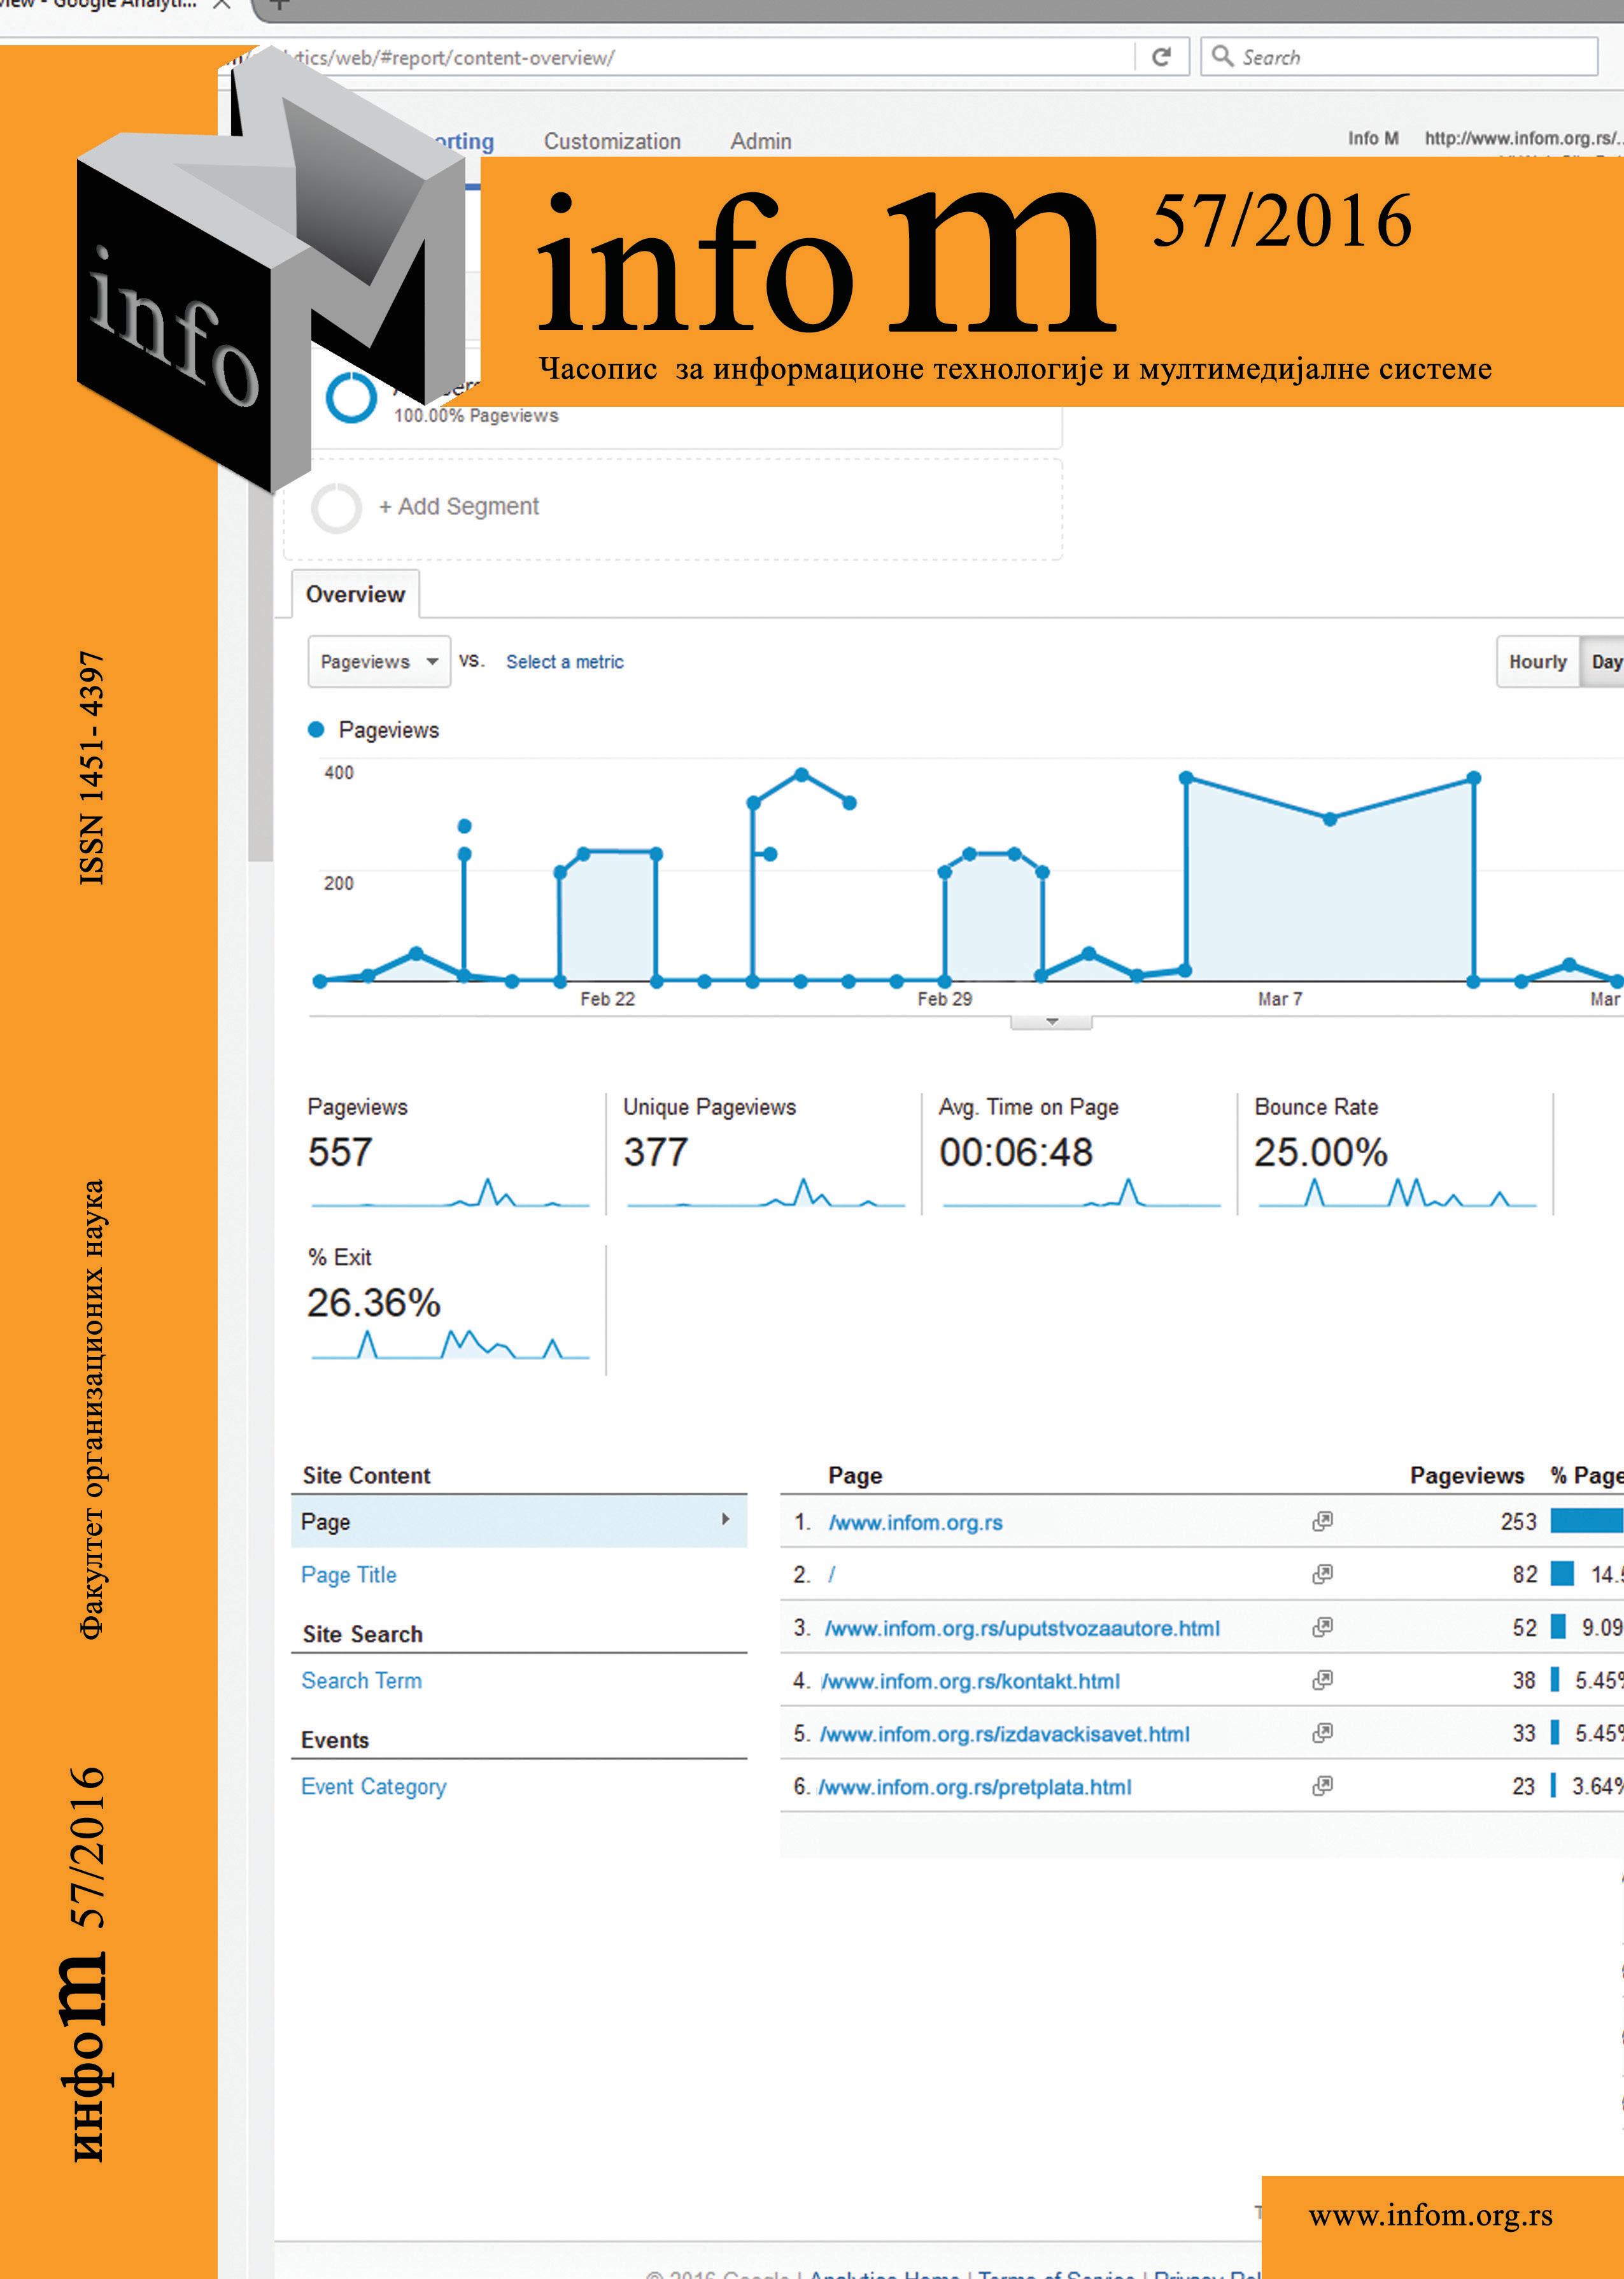This screenshot has height=2279, width=1624.
Task: Switch chart granularity to Hourly
Action: (x=1537, y=662)
